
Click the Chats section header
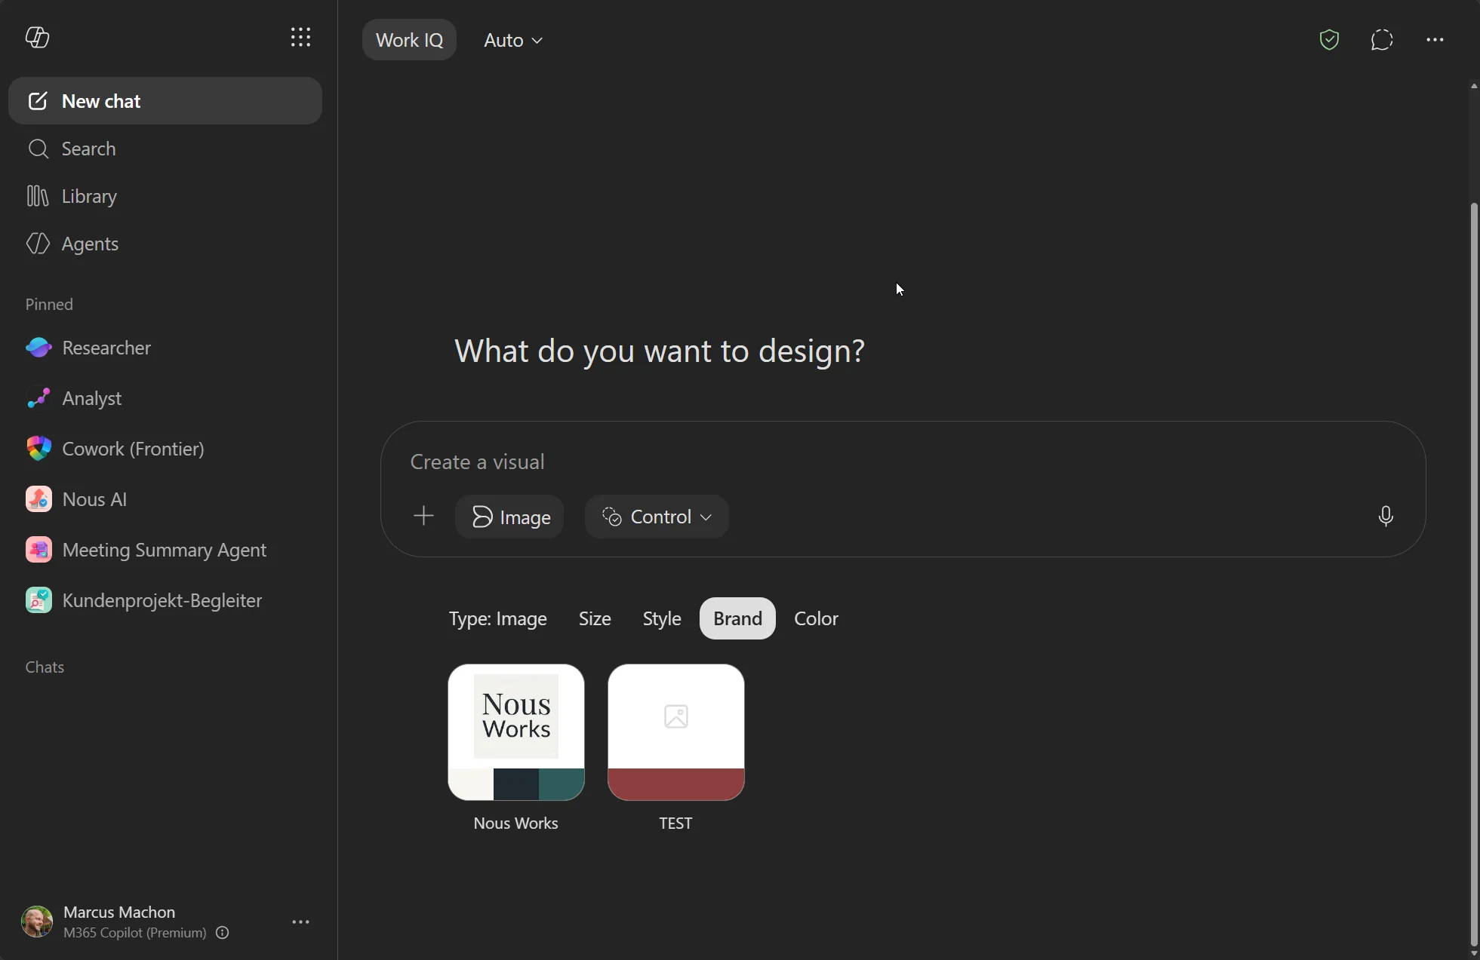[x=45, y=667]
